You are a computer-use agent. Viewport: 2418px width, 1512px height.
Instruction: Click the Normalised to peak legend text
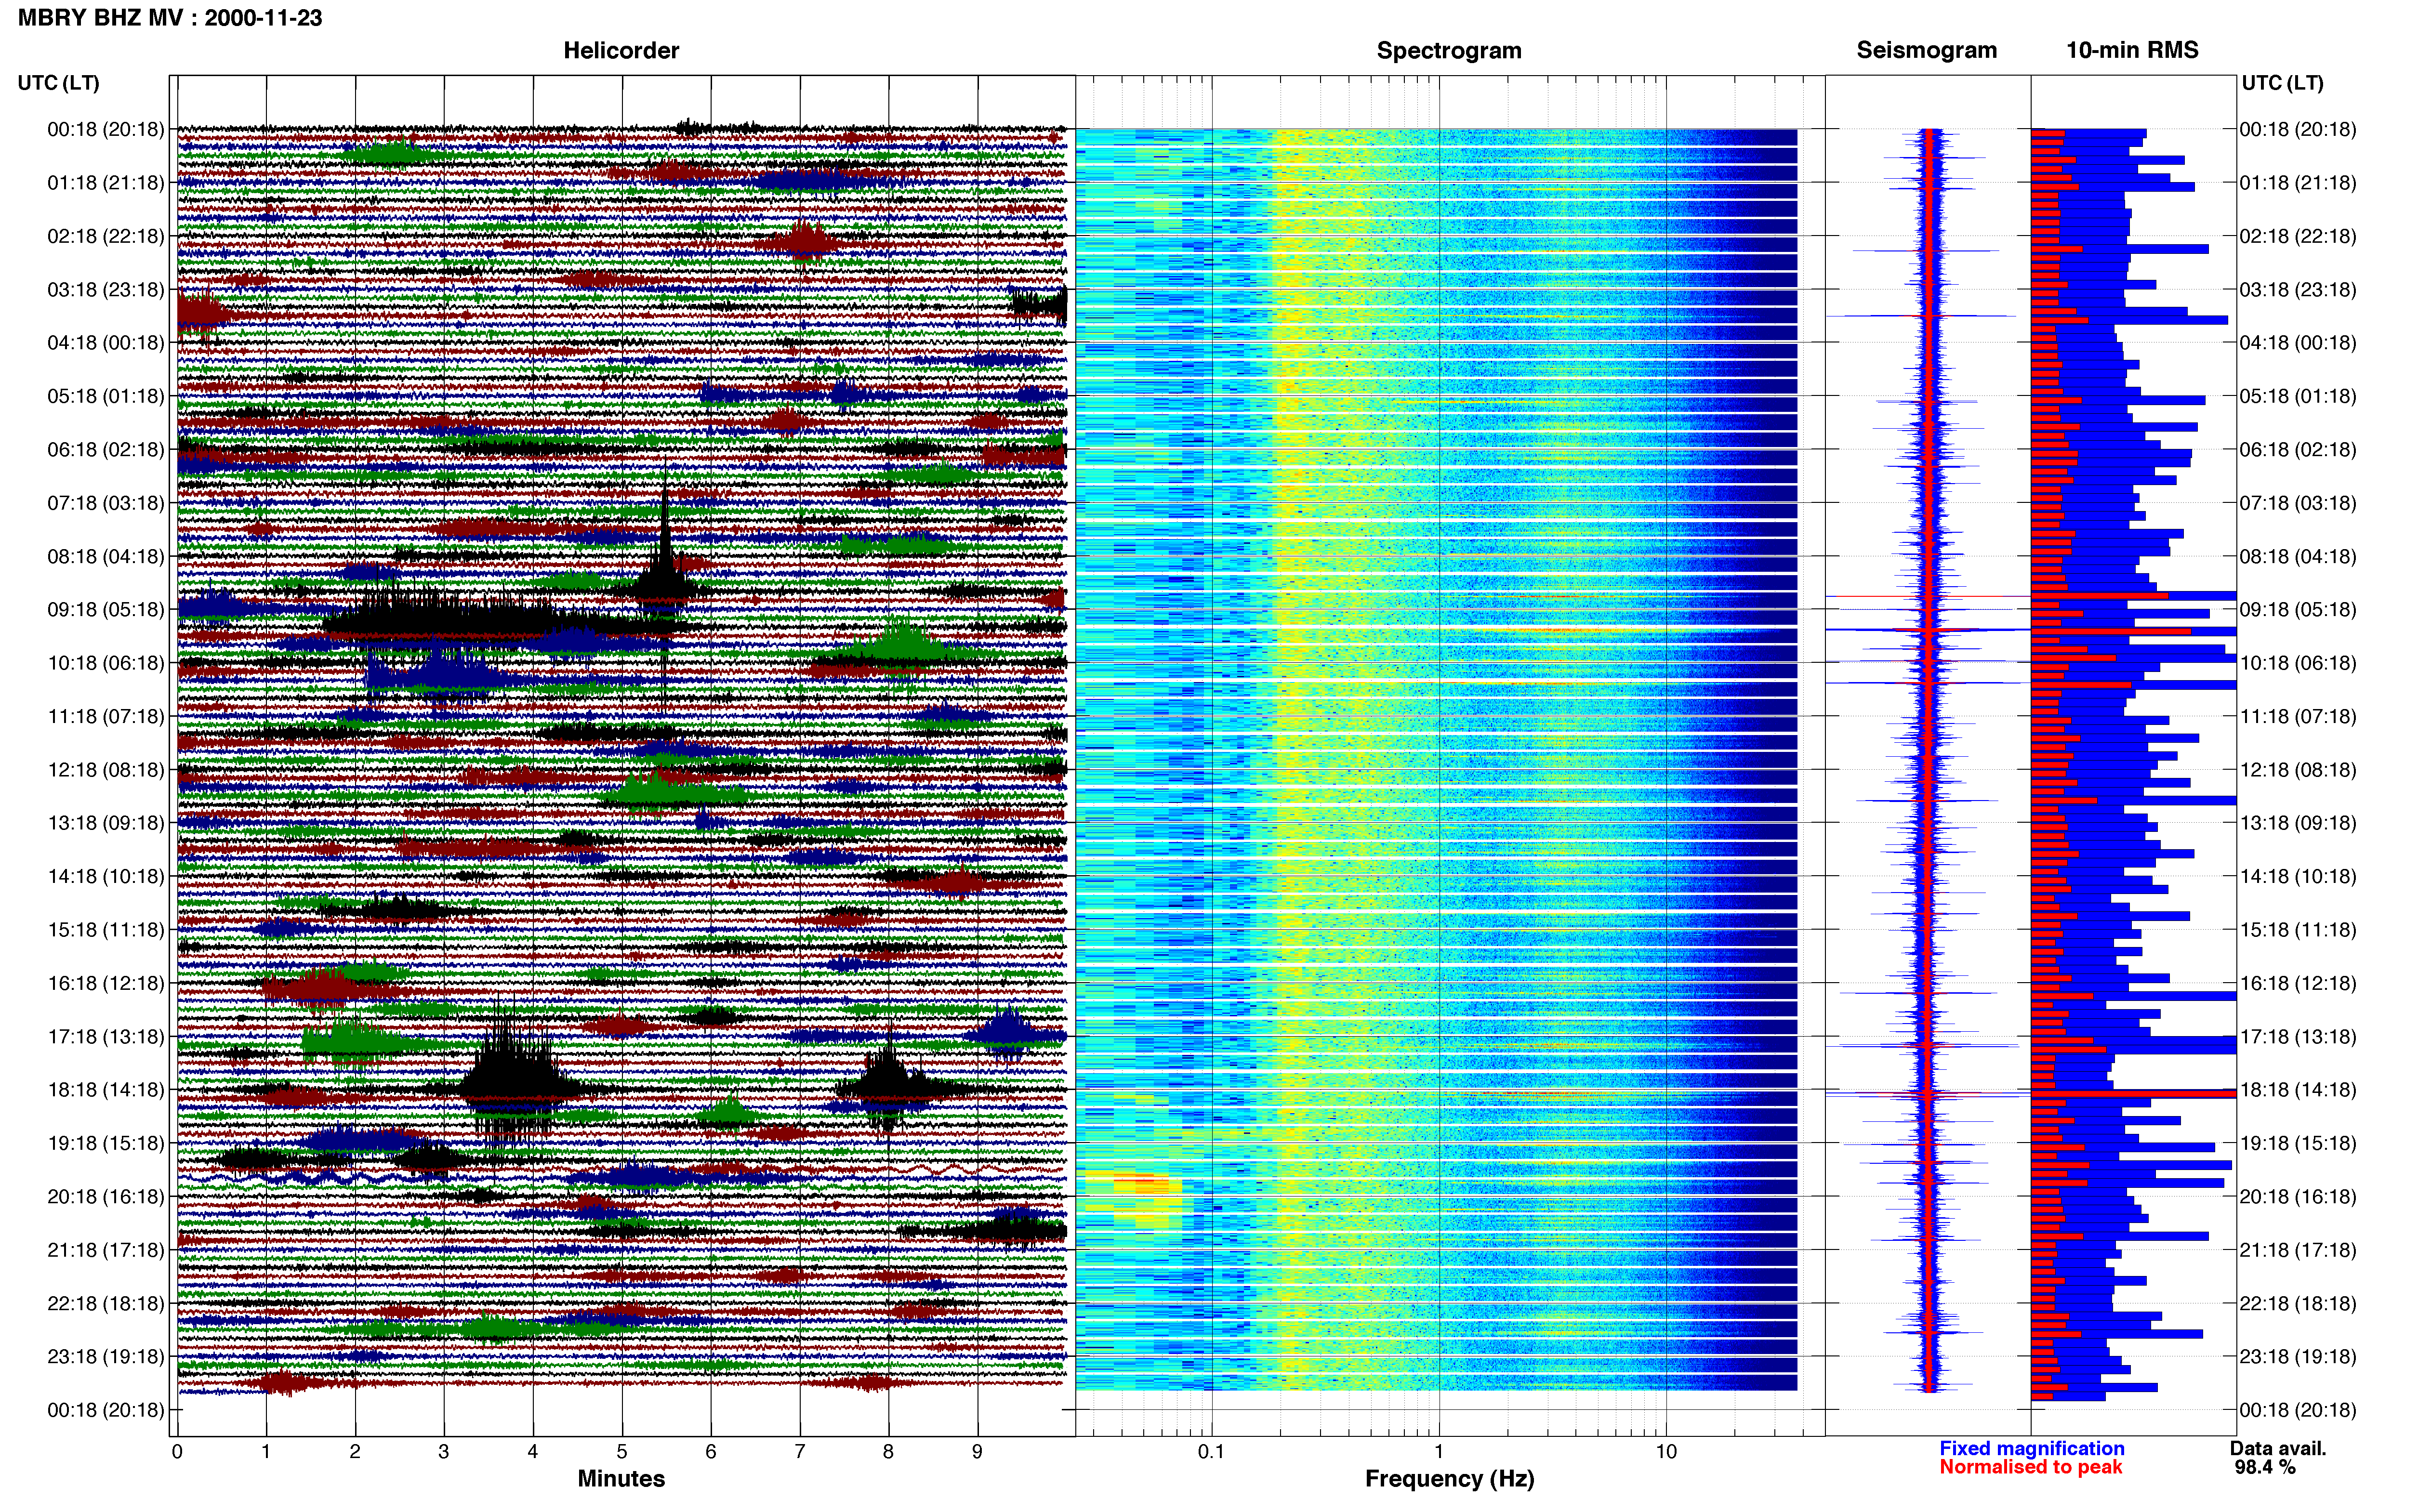pos(2031,1468)
